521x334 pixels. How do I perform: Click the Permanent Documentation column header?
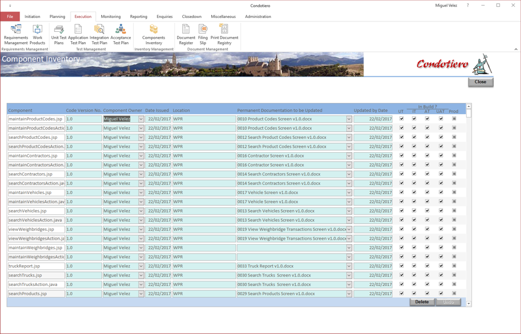click(x=280, y=111)
